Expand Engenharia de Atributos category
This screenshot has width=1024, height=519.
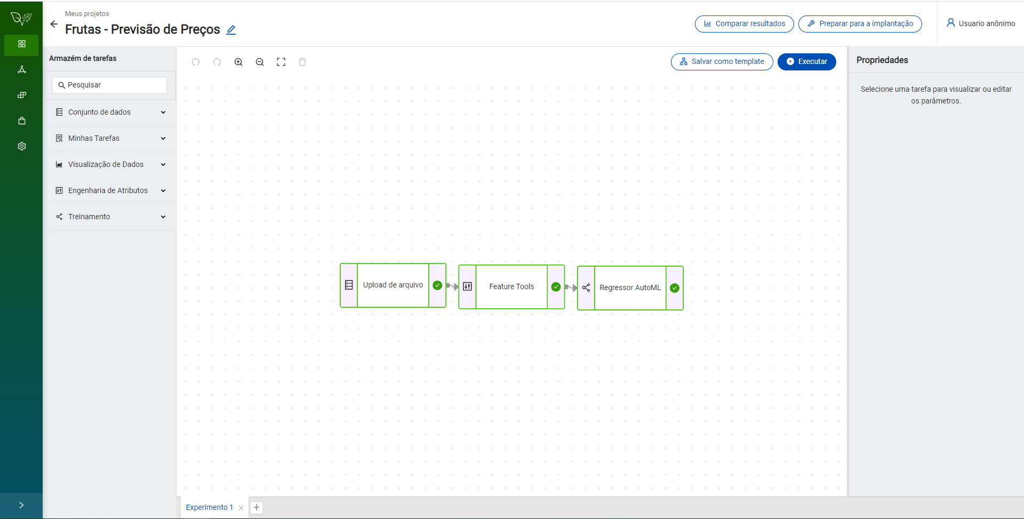coord(109,191)
